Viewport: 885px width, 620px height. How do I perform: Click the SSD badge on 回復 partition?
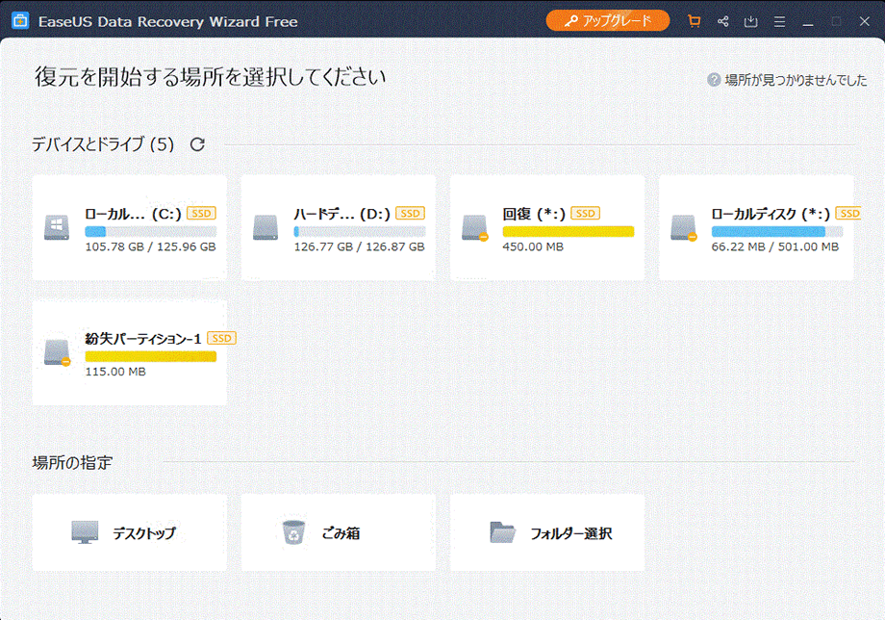pyautogui.click(x=585, y=214)
